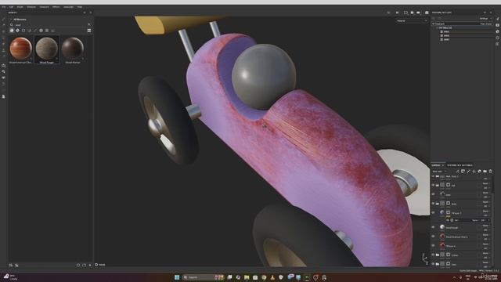
Task: Toggle eye of folder layer below Fill layer 4
Action: click(433, 255)
